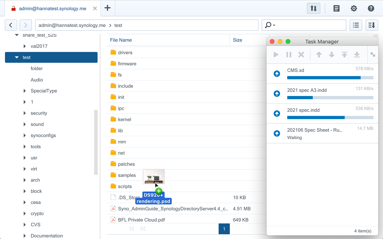The height and width of the screenshot is (239, 383).
Task: Move selected task to top priority
Action: tap(344, 55)
